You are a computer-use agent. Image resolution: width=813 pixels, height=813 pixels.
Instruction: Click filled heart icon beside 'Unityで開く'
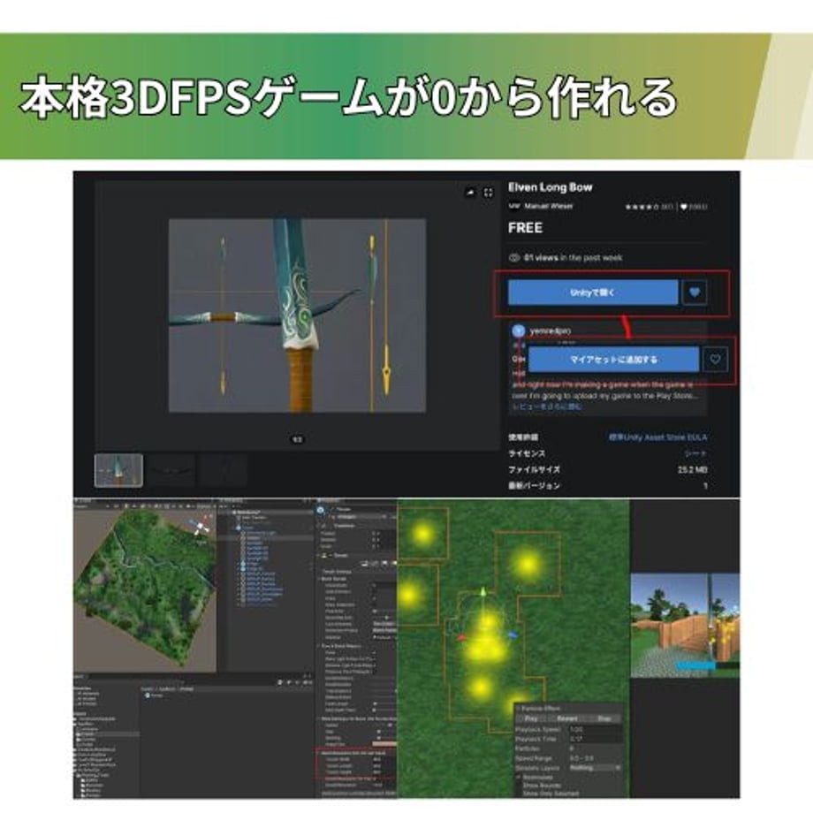pyautogui.click(x=695, y=293)
